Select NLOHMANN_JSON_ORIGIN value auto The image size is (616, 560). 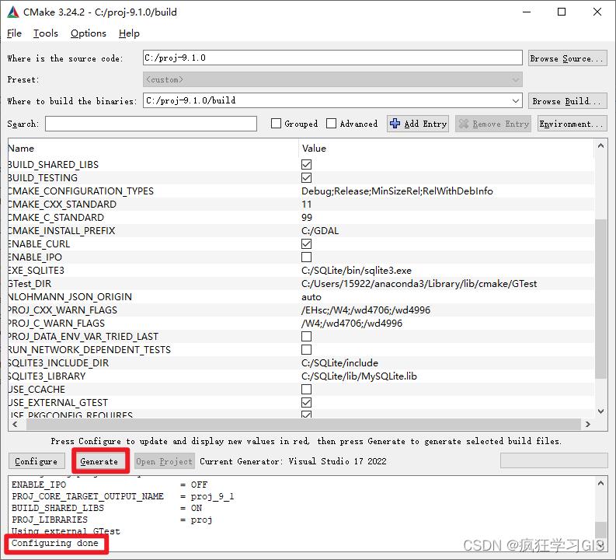click(x=311, y=297)
